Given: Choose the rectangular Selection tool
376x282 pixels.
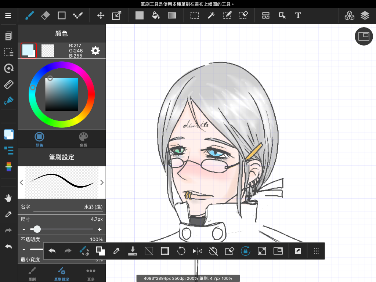Looking at the screenshot, I should click(x=195, y=15).
